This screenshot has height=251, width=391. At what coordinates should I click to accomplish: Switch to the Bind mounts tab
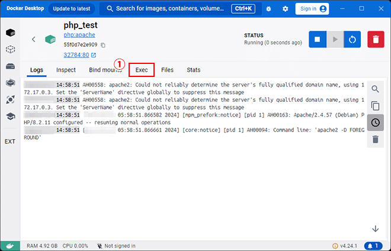coord(105,70)
